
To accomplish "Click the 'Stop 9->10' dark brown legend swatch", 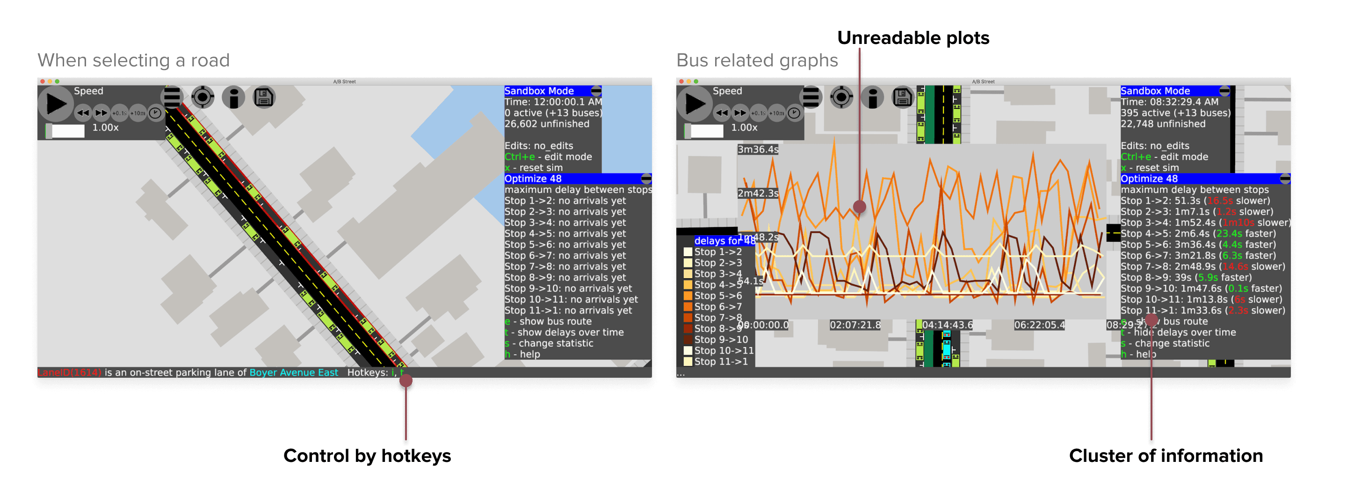I will (688, 339).
